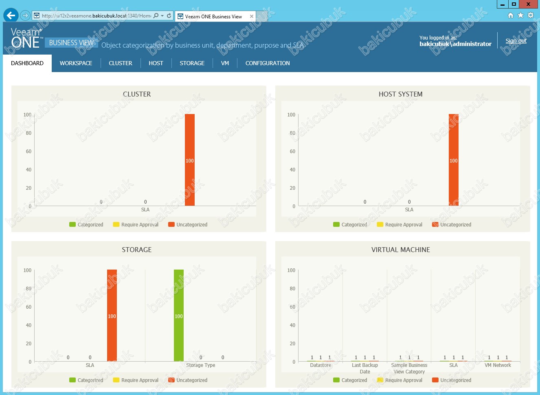Viewport: 540px width, 395px height.
Task: Click the HOST SYSTEM panel title
Action: click(401, 94)
